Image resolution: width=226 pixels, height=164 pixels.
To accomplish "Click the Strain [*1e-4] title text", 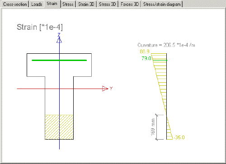I will tap(40, 27).
